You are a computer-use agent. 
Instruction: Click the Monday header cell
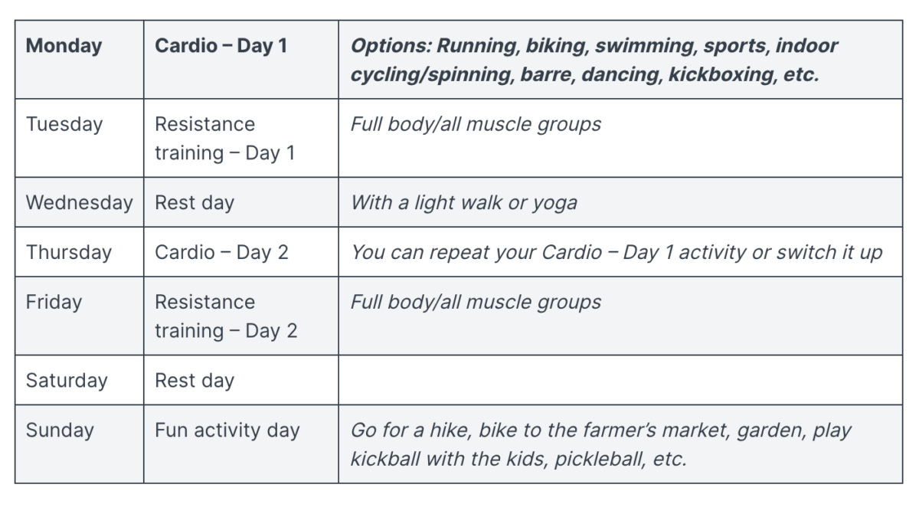pyautogui.click(x=79, y=60)
